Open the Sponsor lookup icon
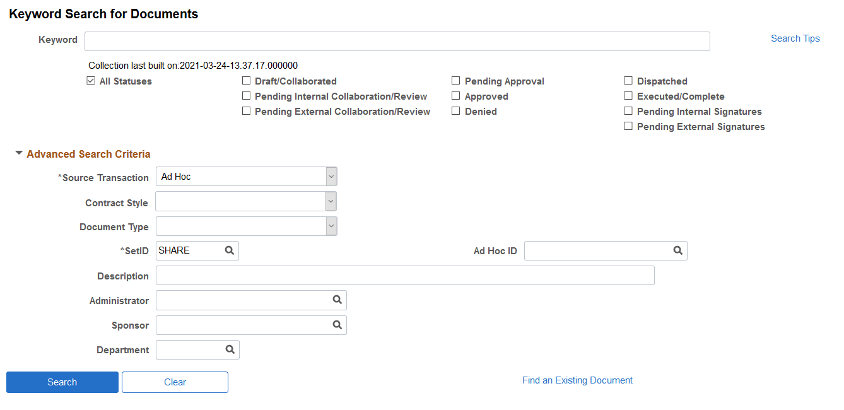This screenshot has height=410, width=844. pyautogui.click(x=337, y=324)
